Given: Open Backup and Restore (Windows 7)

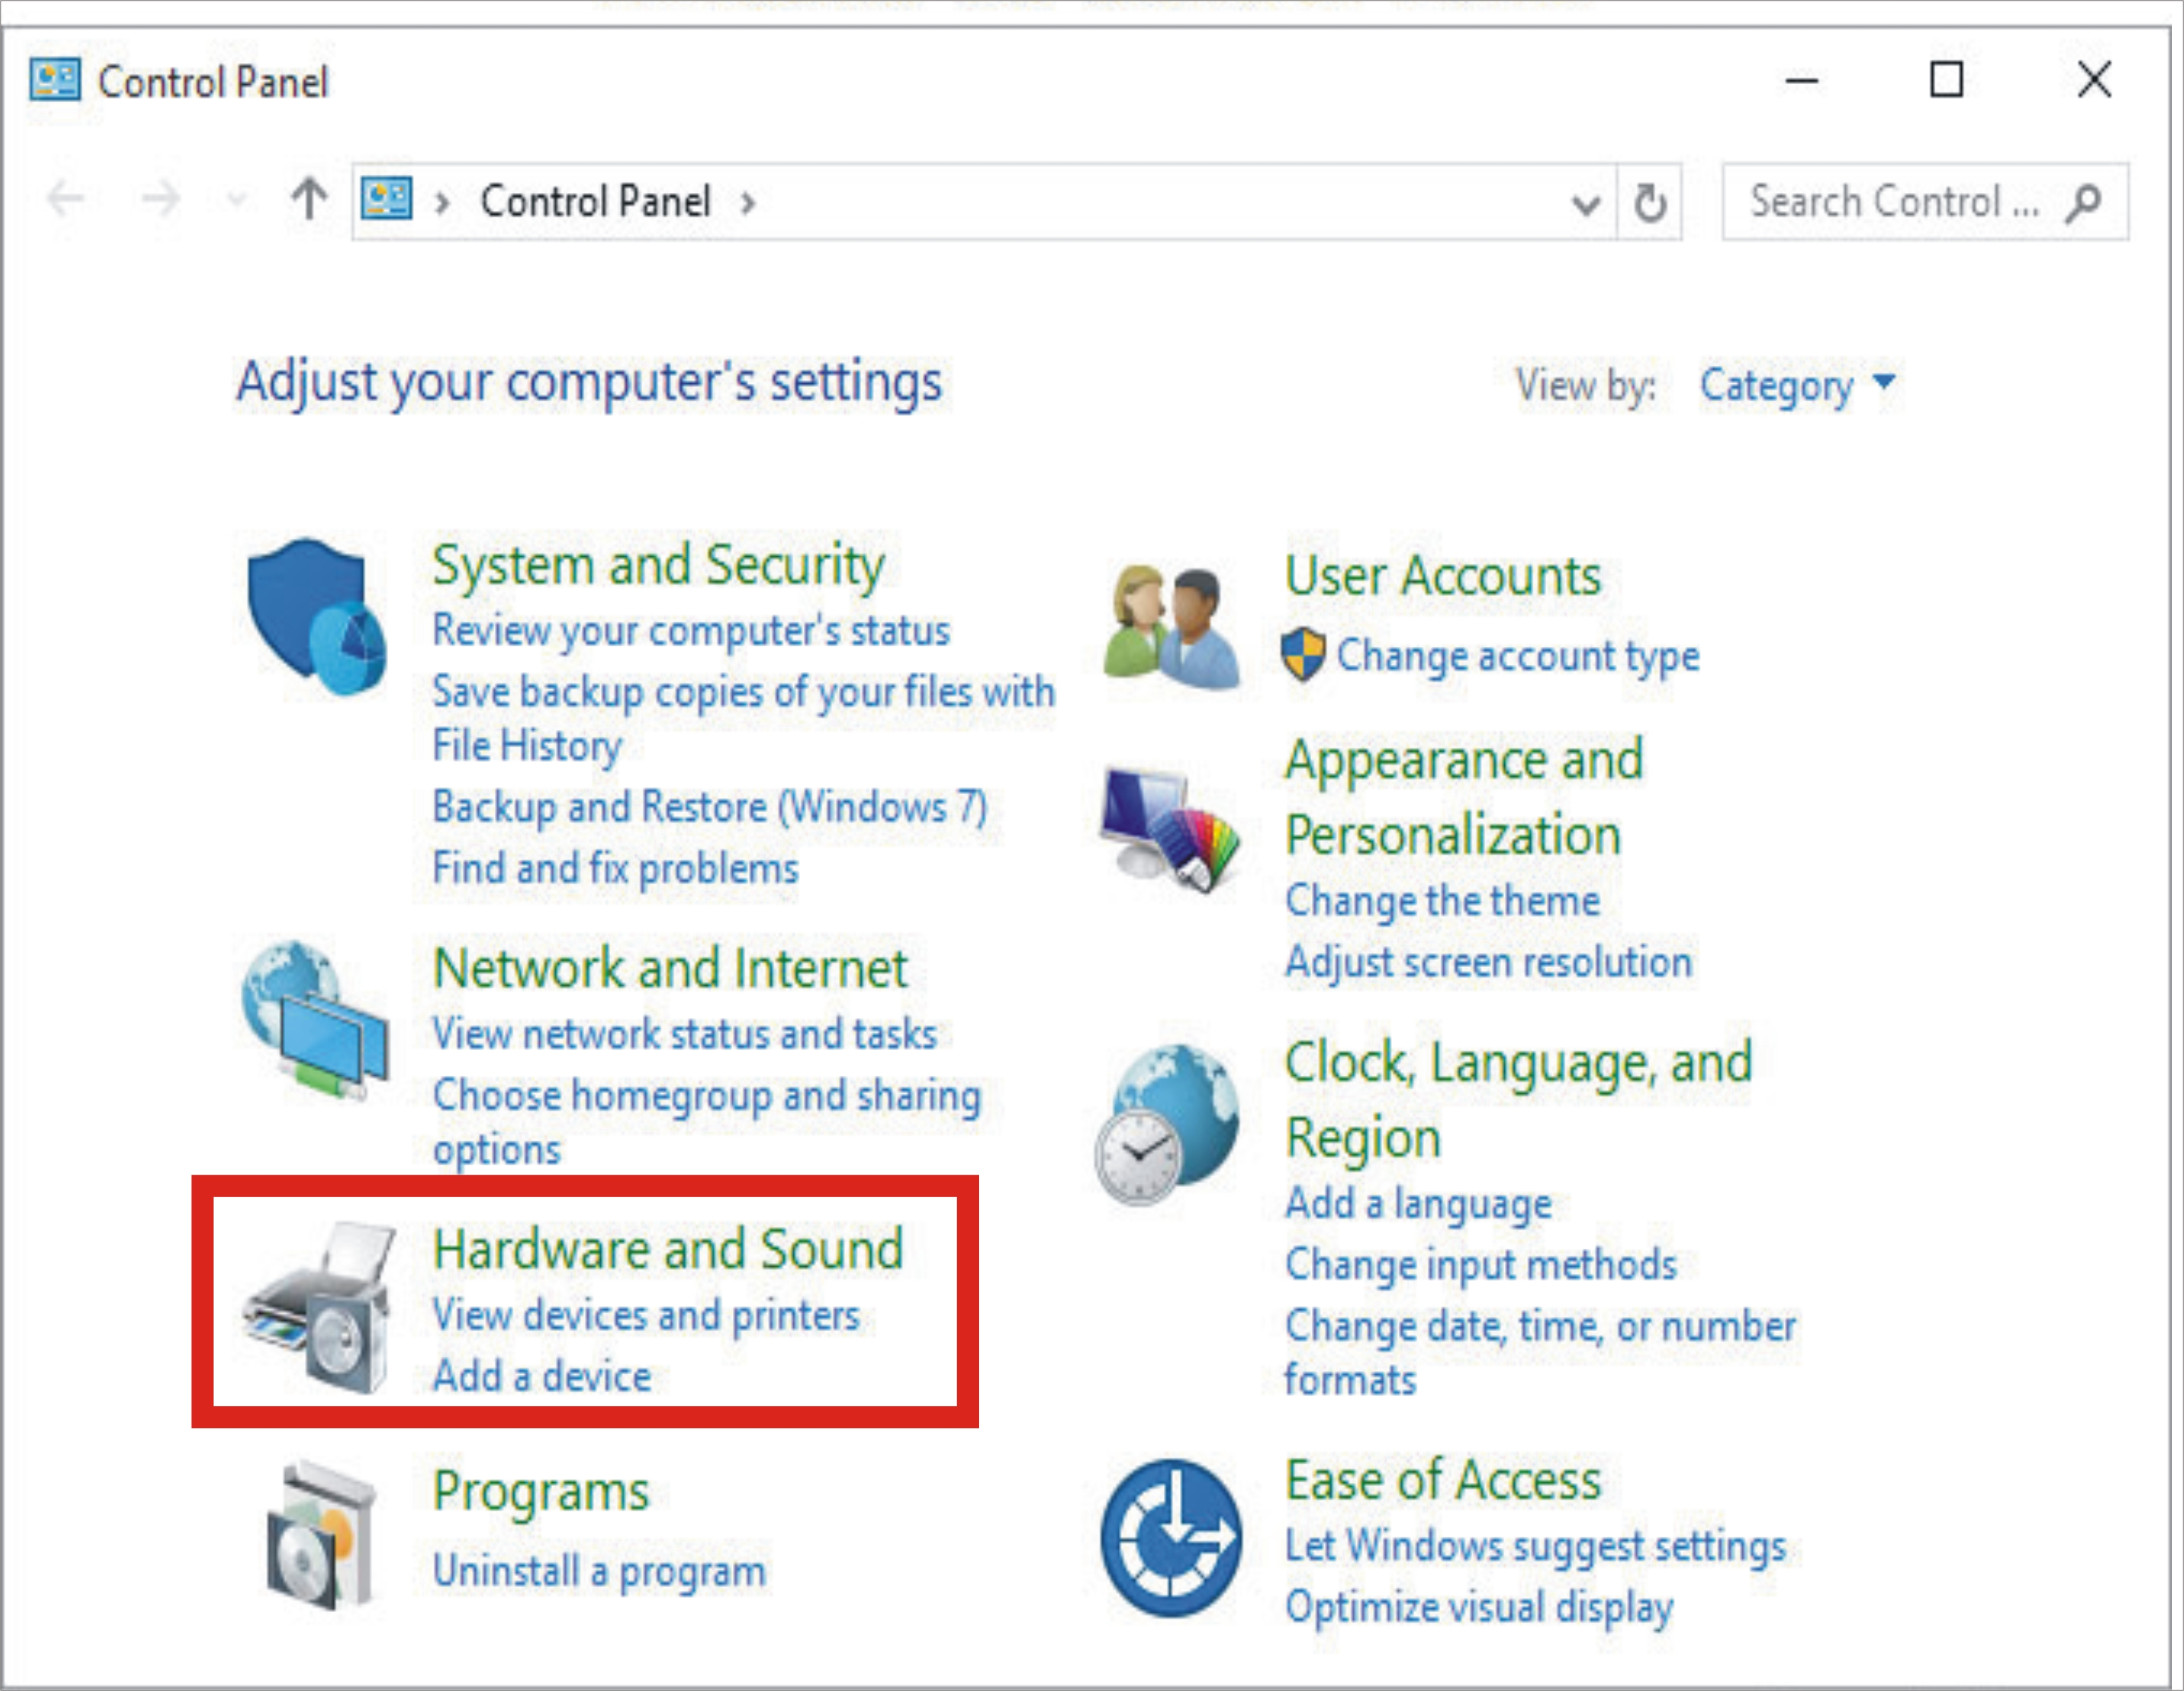Looking at the screenshot, I should [710, 807].
